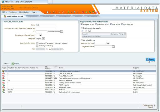Check published / accepted / internally released date option
Viewport: 160px width, 112px height.
pos(37,43)
